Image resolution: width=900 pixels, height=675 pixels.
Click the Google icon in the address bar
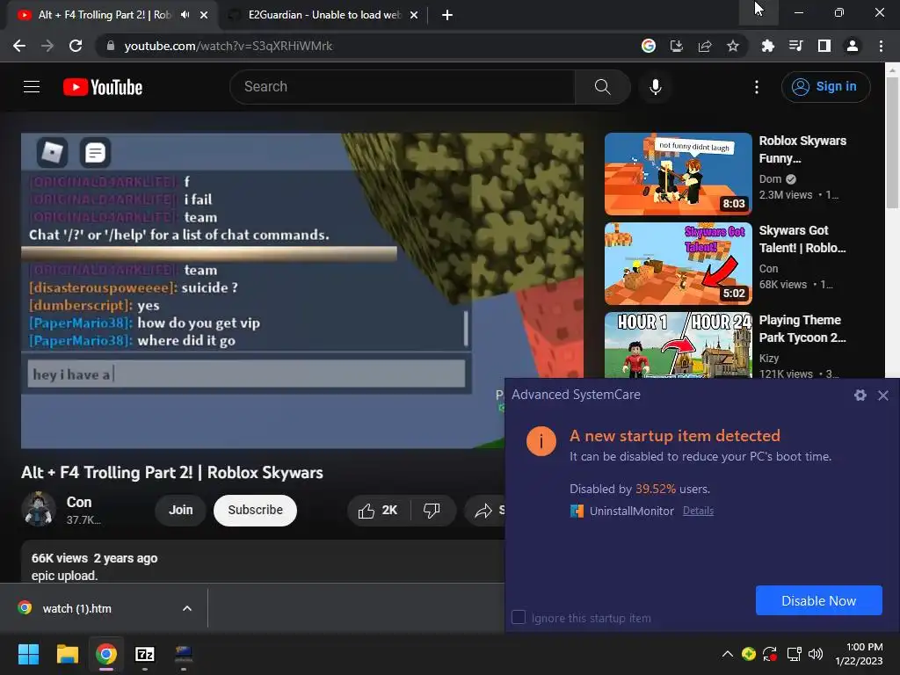click(649, 46)
